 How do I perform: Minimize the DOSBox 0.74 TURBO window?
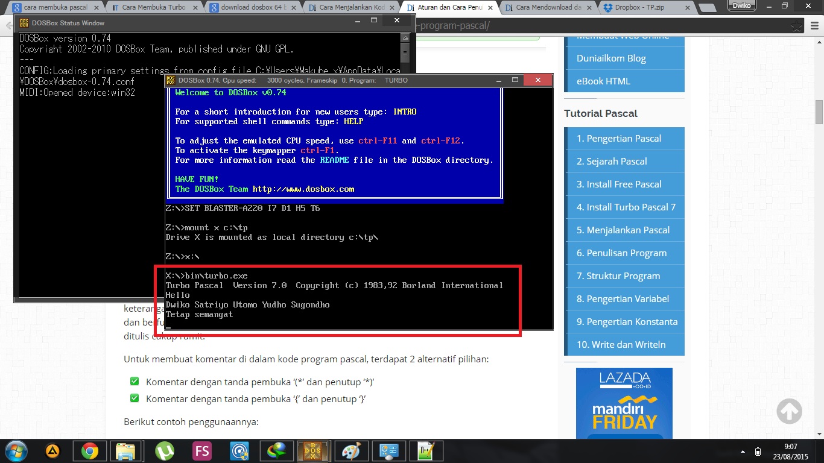point(498,80)
